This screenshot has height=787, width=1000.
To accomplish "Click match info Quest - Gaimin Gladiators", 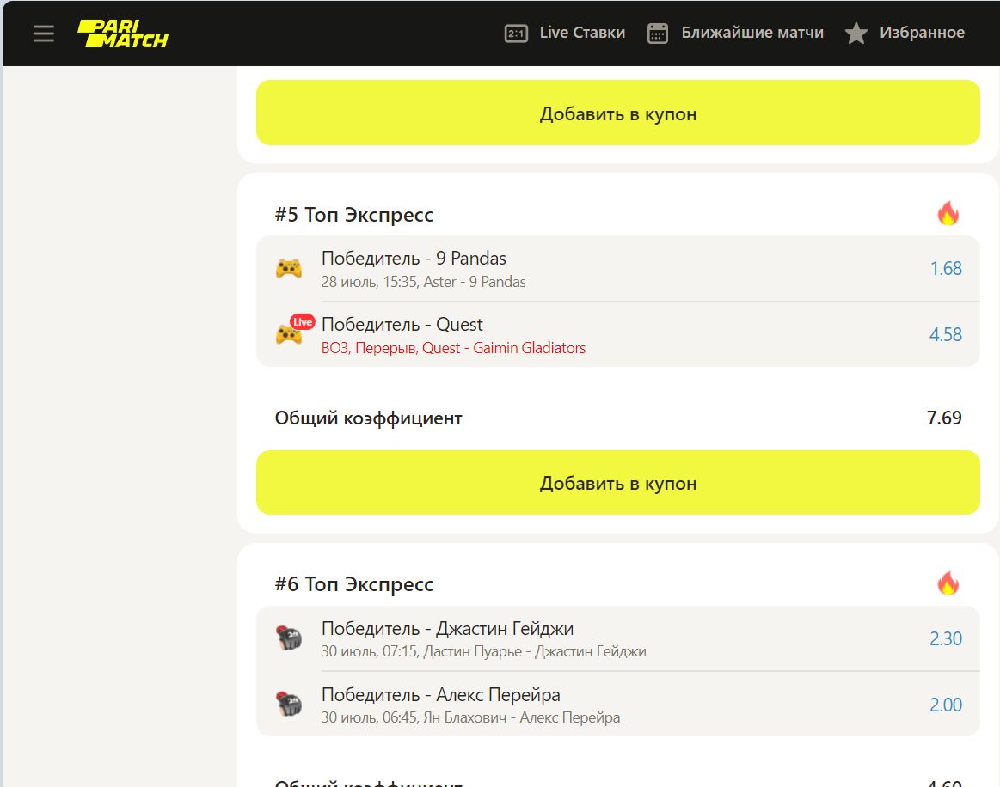I will click(x=453, y=348).
